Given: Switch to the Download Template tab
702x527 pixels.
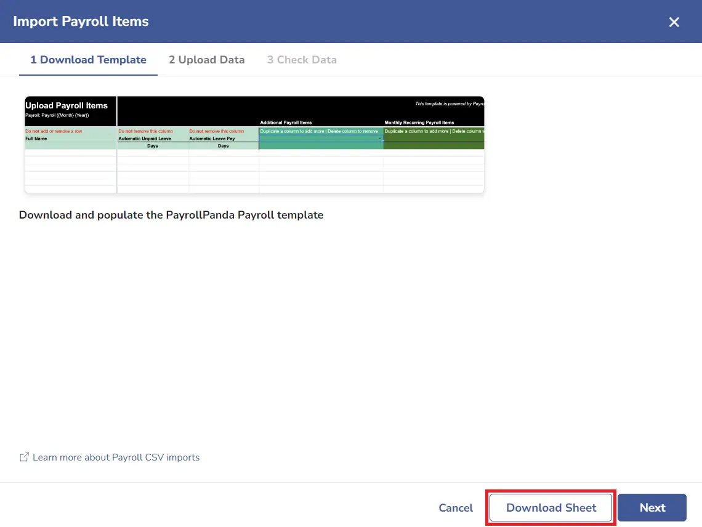Looking at the screenshot, I should [x=88, y=60].
